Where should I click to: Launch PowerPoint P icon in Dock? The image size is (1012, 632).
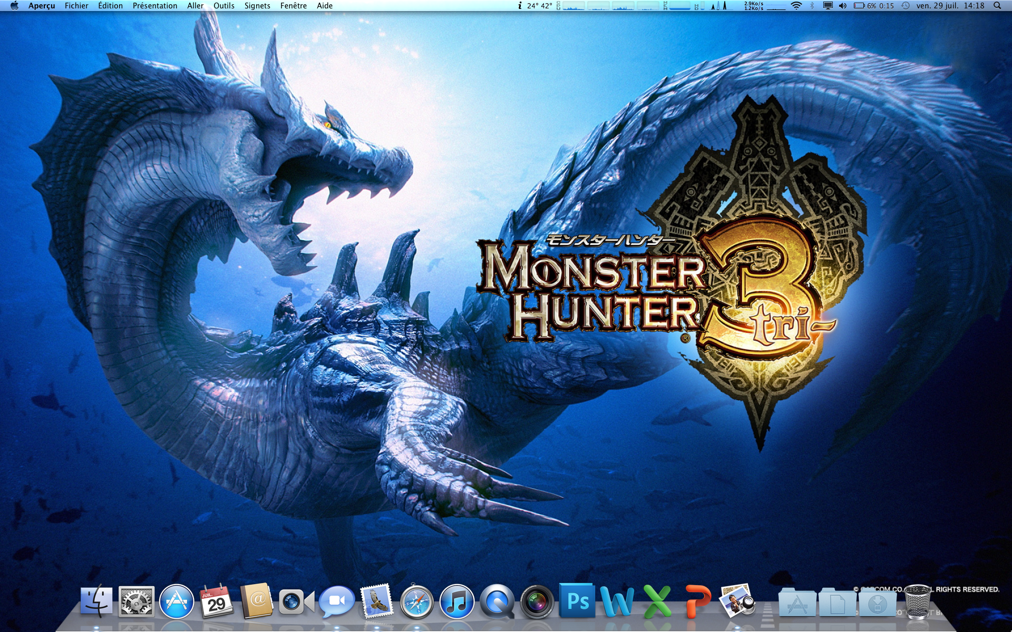pyautogui.click(x=698, y=601)
